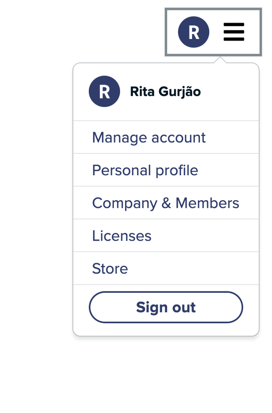This screenshot has height=413, width=272.
Task: Click the top R avatar circle
Action: coord(194,32)
